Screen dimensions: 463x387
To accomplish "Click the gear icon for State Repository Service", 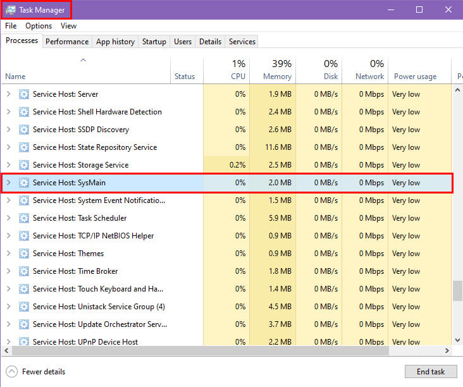I will (24, 147).
